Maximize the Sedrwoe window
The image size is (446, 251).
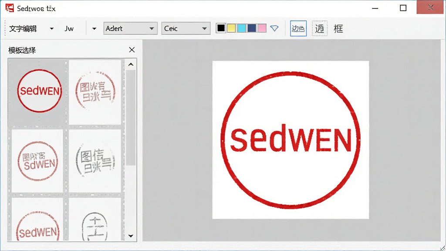[x=403, y=8]
